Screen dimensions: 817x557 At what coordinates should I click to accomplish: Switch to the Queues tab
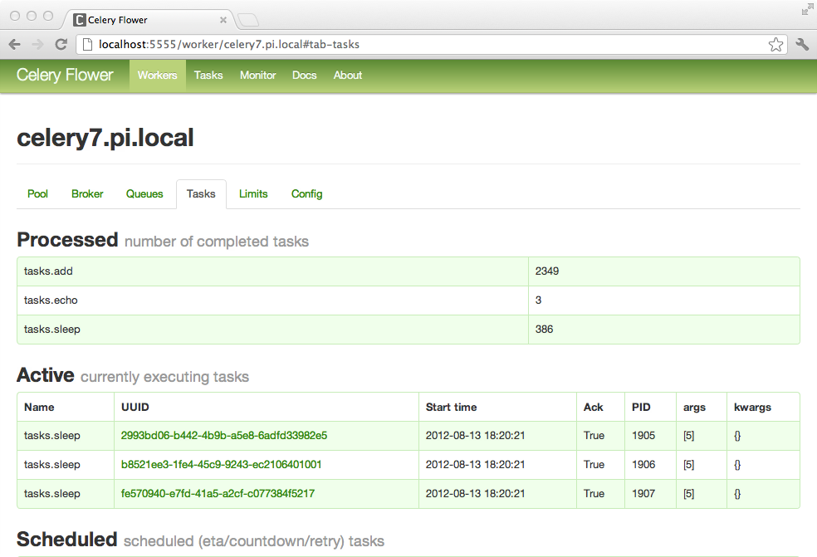144,194
